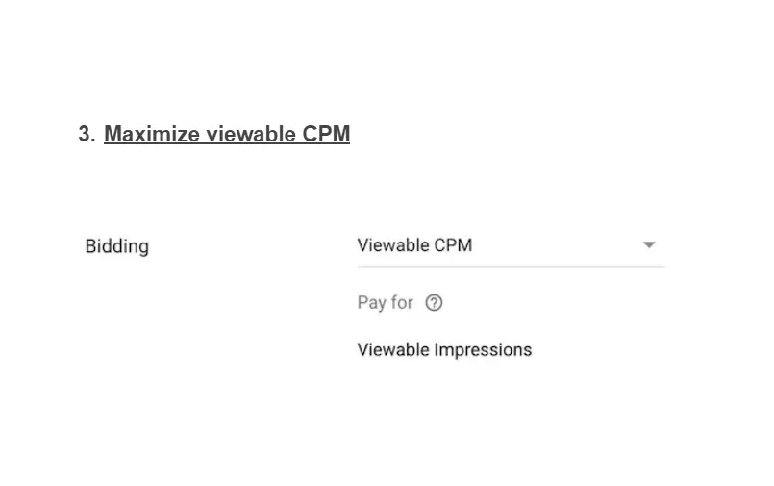Click the word Maximize in heading
The height and width of the screenshot is (486, 774).
click(152, 134)
